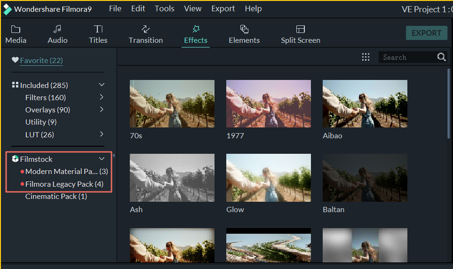Select the 1977 filter thumbnail
The image size is (453, 269).
point(268,103)
